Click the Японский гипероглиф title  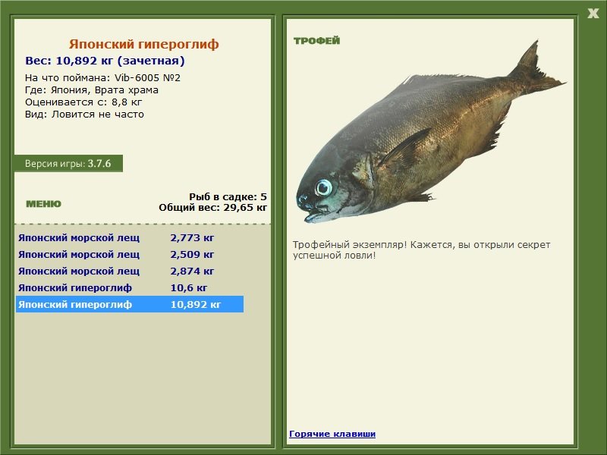[x=144, y=44]
